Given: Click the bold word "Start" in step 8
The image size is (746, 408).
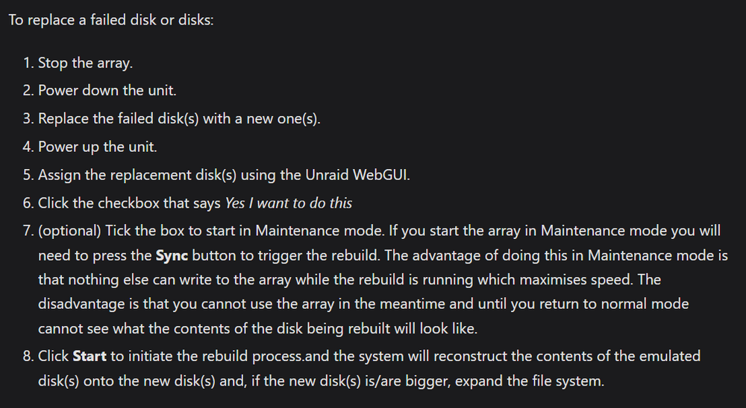Looking at the screenshot, I should tap(90, 356).
